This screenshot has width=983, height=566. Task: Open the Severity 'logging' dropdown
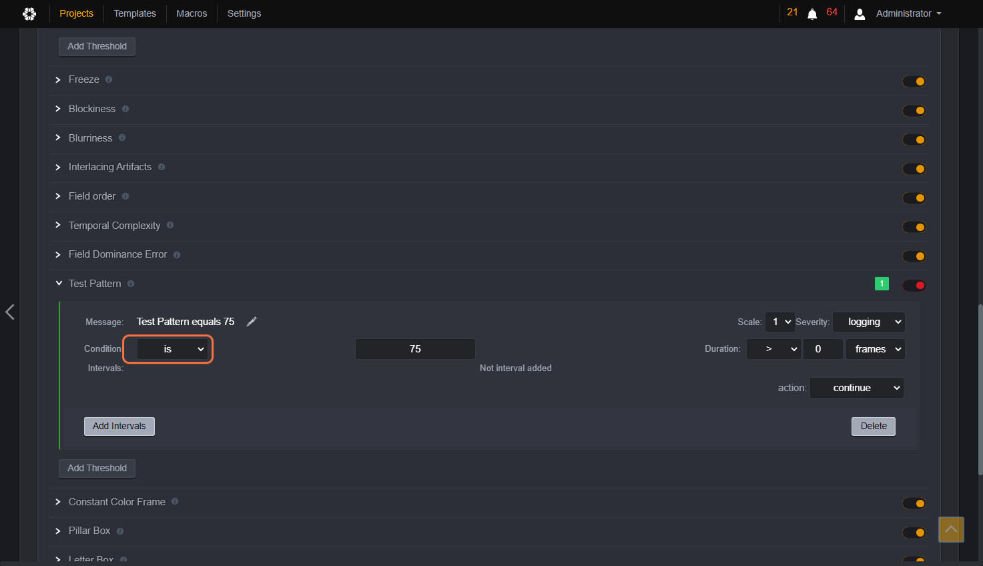[x=869, y=322]
